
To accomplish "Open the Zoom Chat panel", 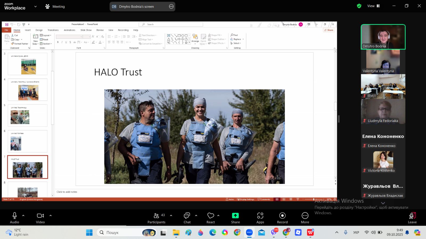I will (x=187, y=218).
